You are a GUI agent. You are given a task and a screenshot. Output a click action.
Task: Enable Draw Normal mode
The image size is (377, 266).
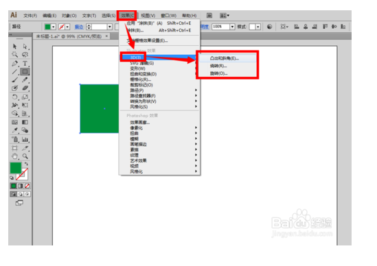pos(14,194)
